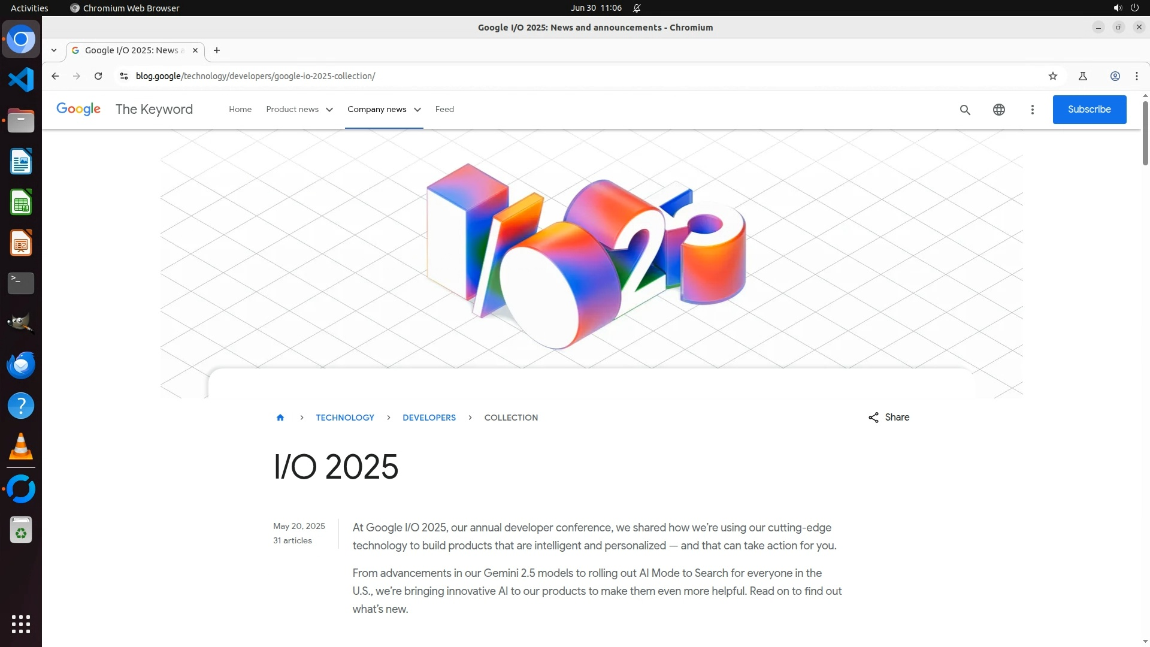Viewport: 1150px width, 647px height.
Task: Follow the DEVELOPERS breadcrumb link
Action: (429, 418)
